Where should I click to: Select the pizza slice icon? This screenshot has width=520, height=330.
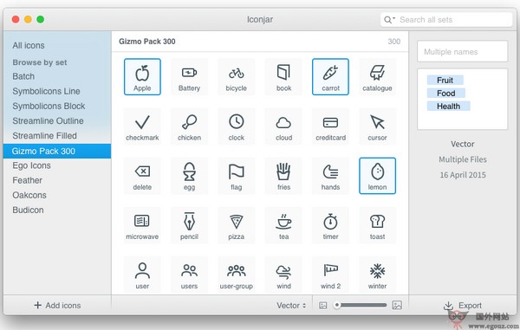coord(236,225)
